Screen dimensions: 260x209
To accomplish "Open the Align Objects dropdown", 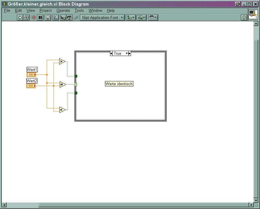I will [131, 17].
